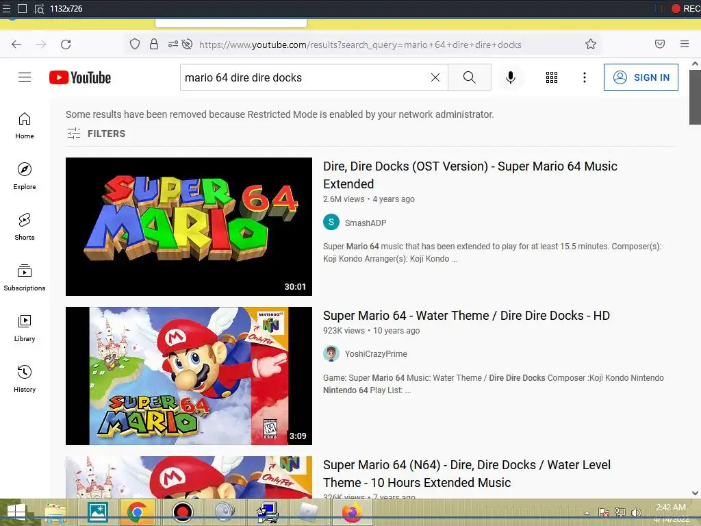This screenshot has height=526, width=701.
Task: Open the Save to Pocket icon
Action: (x=660, y=44)
